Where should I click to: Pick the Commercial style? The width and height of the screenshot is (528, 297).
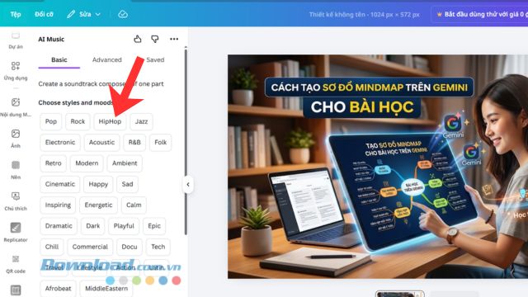(90, 247)
